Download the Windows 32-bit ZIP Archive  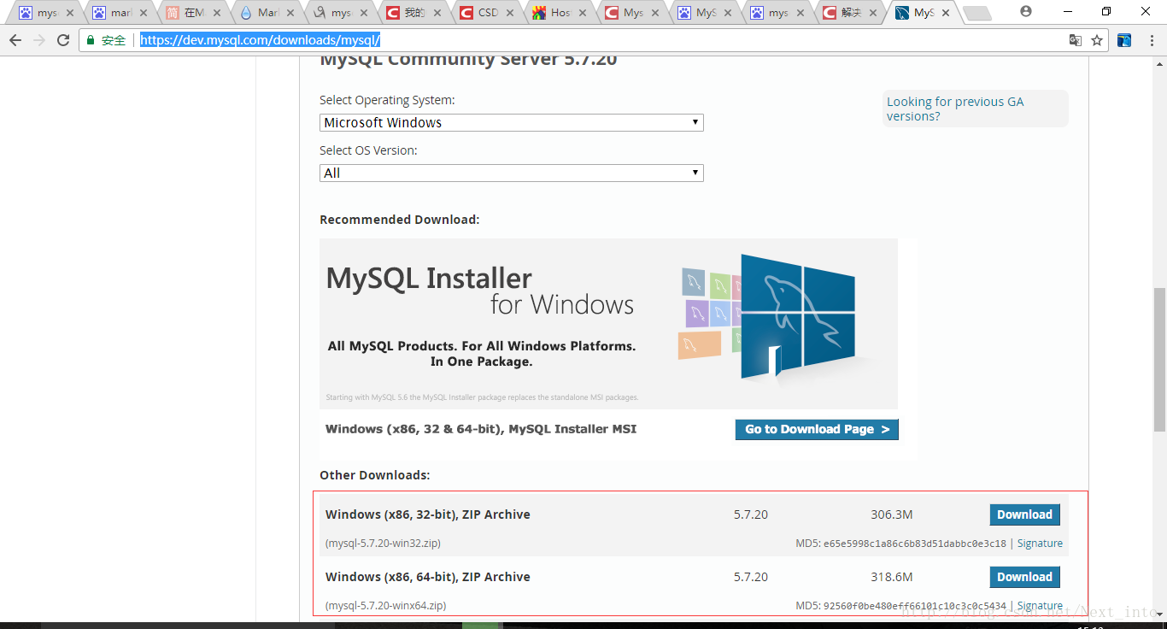coord(1024,514)
